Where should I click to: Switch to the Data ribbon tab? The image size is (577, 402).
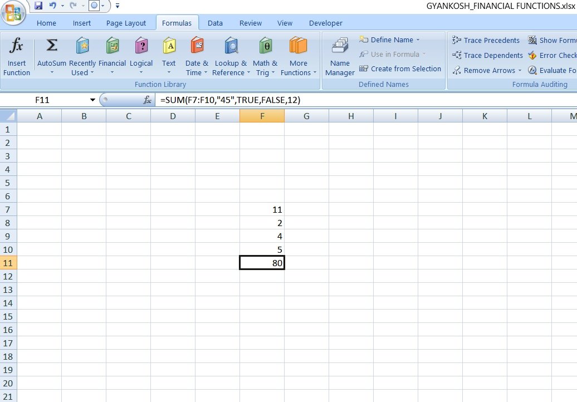pyautogui.click(x=215, y=23)
